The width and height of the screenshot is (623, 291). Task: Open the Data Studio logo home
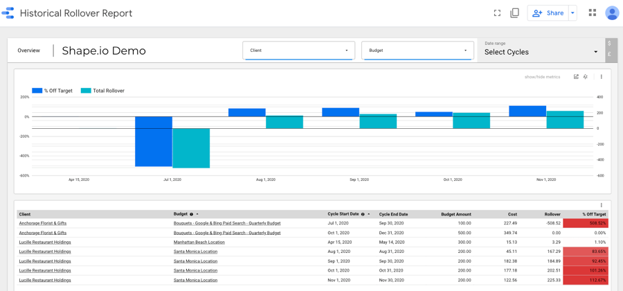click(x=8, y=13)
